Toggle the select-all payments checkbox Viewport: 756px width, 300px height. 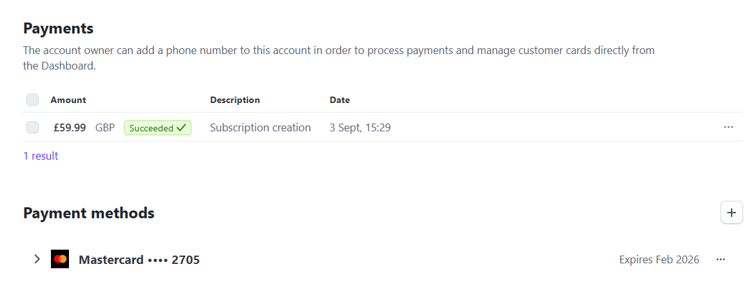pos(32,100)
